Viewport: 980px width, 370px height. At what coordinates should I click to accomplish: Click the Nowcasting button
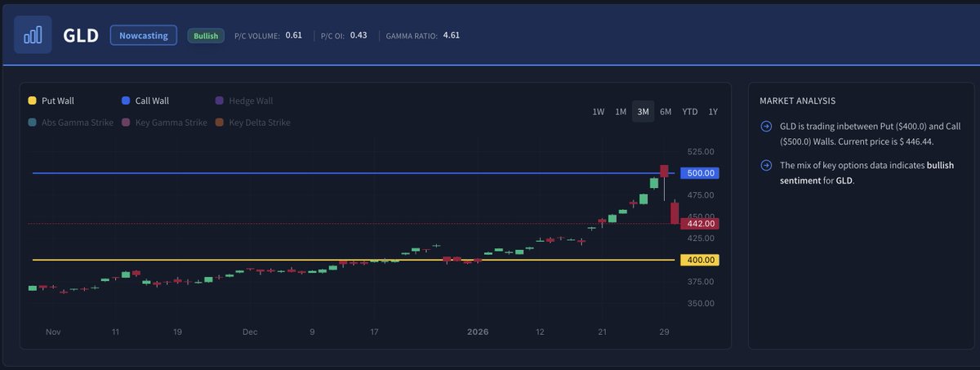[144, 35]
